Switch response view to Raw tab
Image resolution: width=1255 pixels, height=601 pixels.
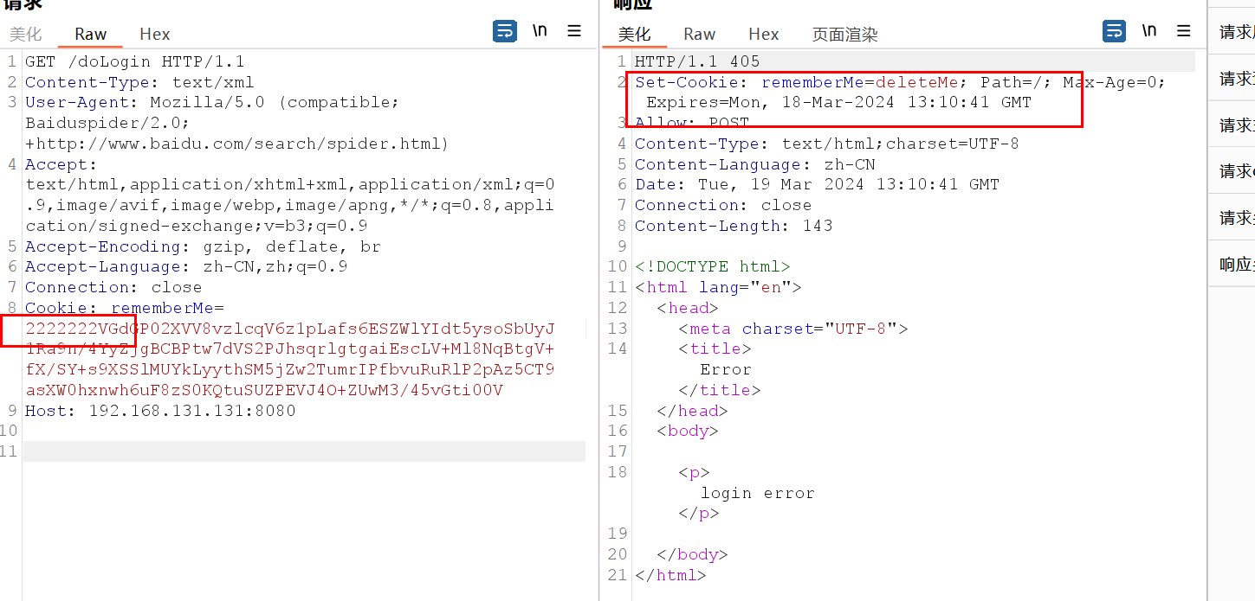coord(699,35)
